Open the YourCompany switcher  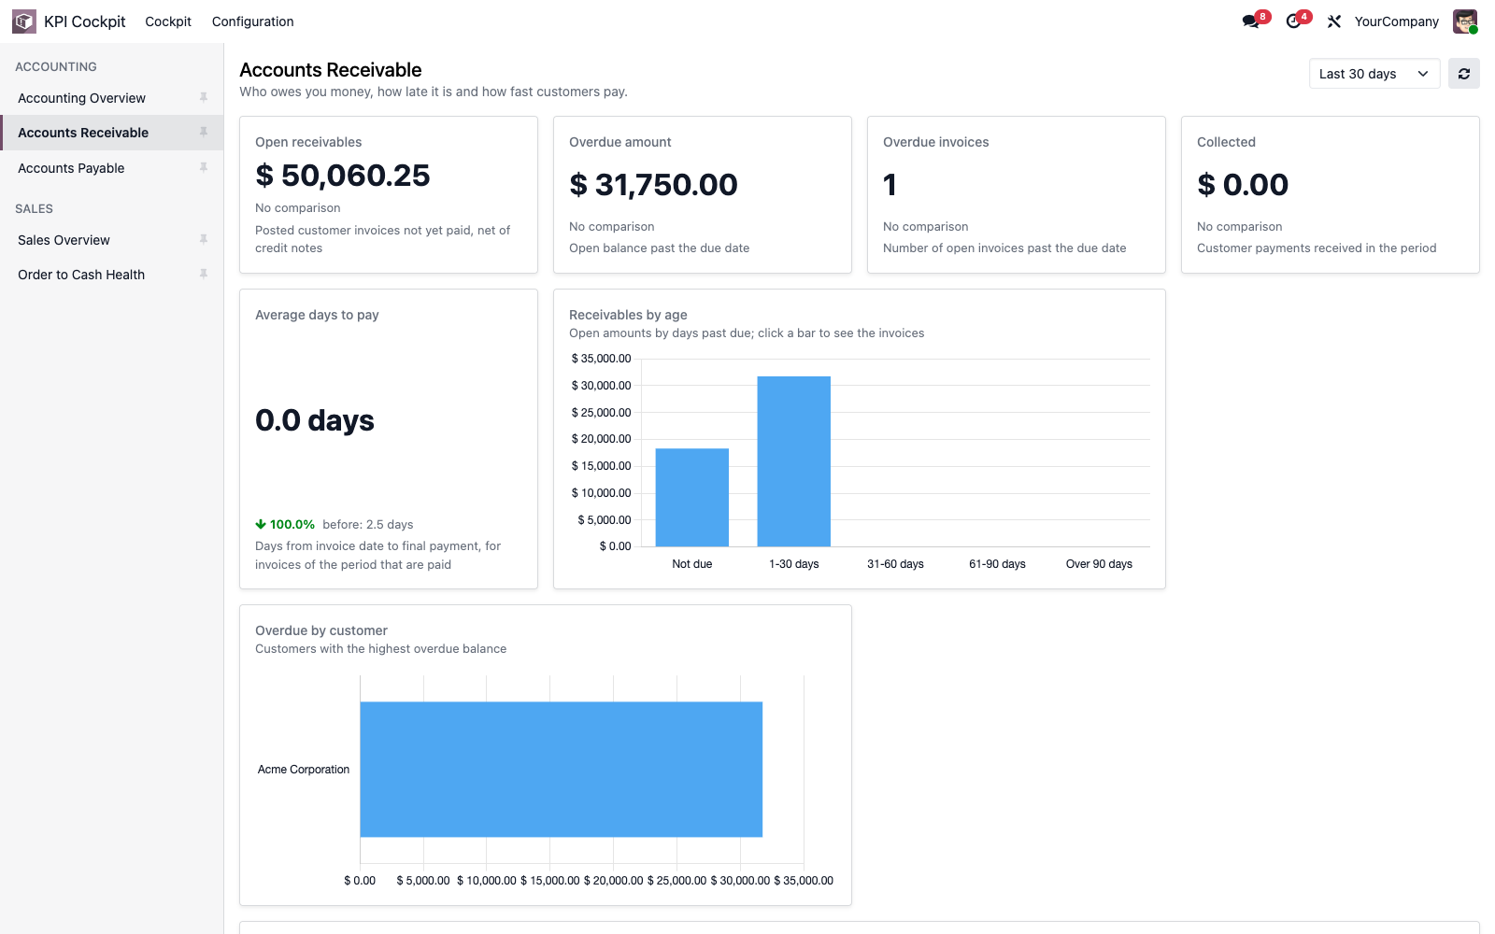pos(1396,21)
